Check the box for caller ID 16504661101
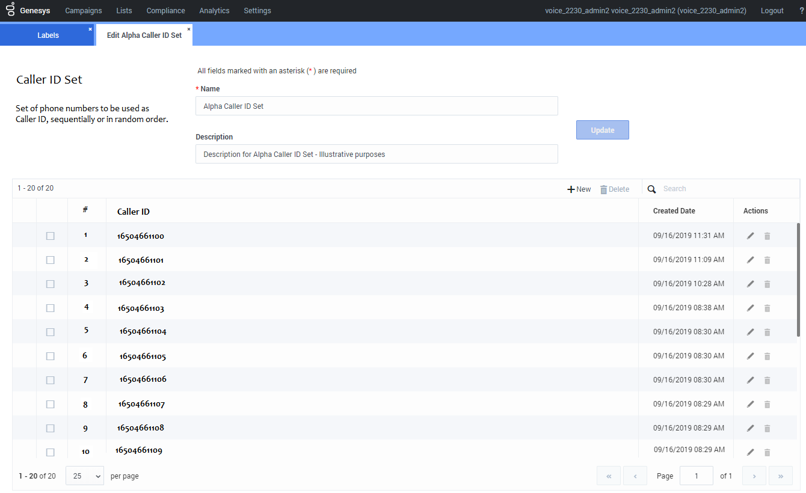This screenshot has height=493, width=806. (51, 260)
